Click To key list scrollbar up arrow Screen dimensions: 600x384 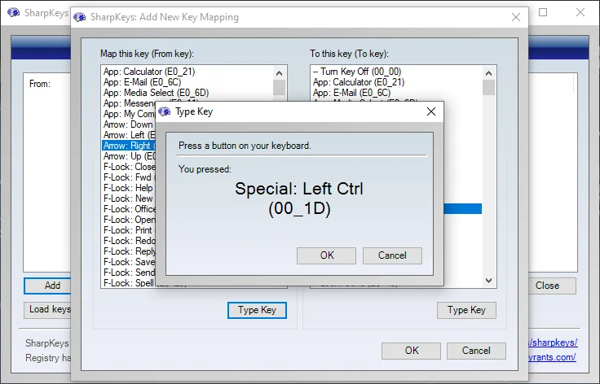[488, 73]
